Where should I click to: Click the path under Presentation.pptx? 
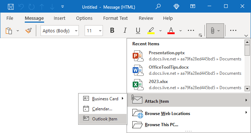[x=195, y=59]
